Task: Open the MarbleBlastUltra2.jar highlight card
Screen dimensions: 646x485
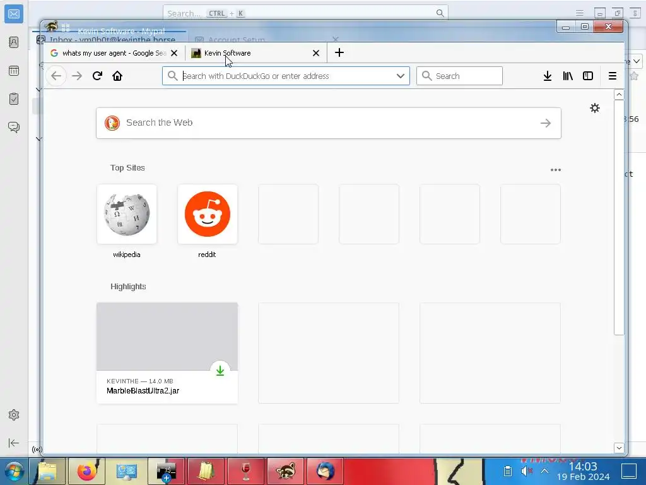Action: click(x=167, y=353)
